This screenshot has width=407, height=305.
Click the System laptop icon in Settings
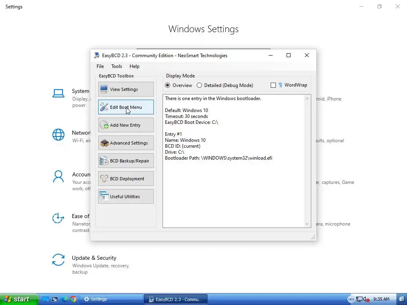click(58, 93)
